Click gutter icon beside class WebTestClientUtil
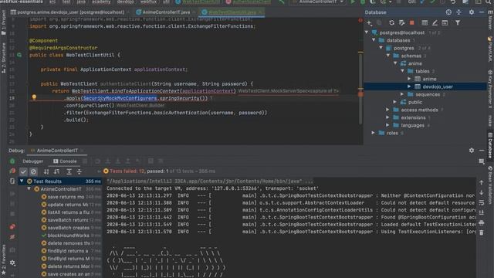Screen dimensions: 494x278 tap(19, 55)
